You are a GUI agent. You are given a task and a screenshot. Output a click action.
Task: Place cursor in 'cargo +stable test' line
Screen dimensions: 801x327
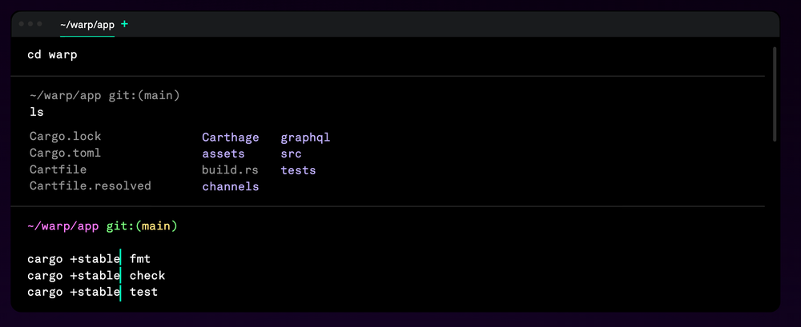[x=93, y=292]
